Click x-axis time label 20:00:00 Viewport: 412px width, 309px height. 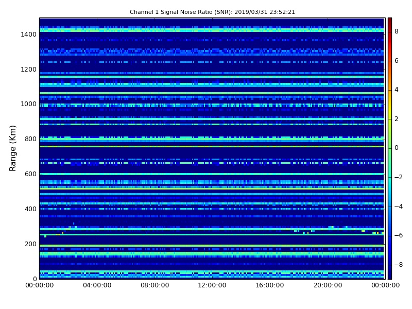point(328,285)
